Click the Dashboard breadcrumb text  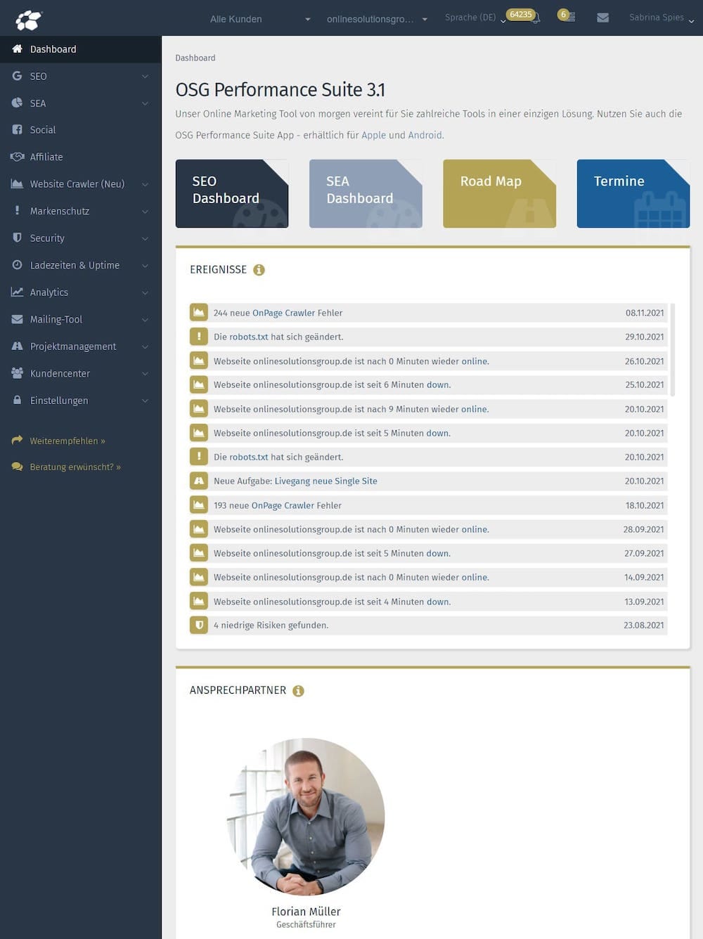click(195, 58)
